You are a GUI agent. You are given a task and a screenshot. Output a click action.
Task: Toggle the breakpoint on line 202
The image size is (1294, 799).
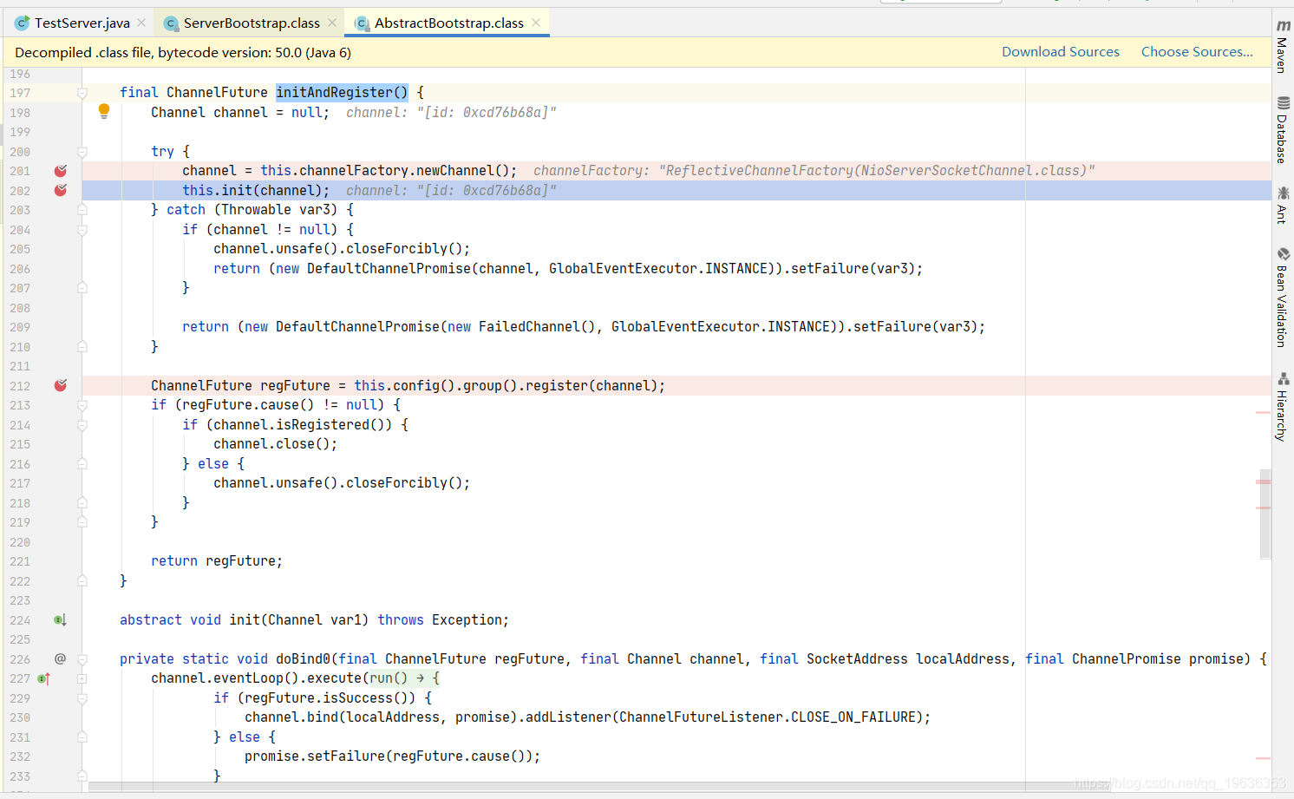click(x=61, y=190)
